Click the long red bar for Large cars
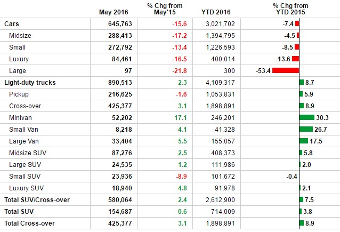The width and height of the screenshot is (340, 232). (285, 71)
